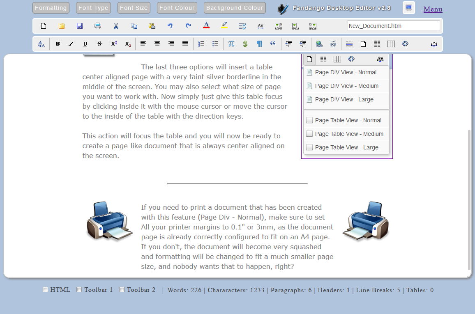Open the Formatting dropdown
The image size is (475, 314).
[51, 7]
